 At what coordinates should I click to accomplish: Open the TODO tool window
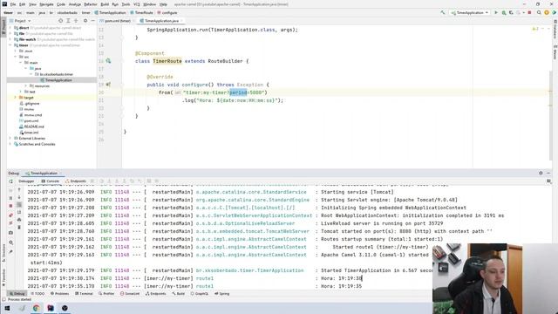pyautogui.click(x=37, y=294)
